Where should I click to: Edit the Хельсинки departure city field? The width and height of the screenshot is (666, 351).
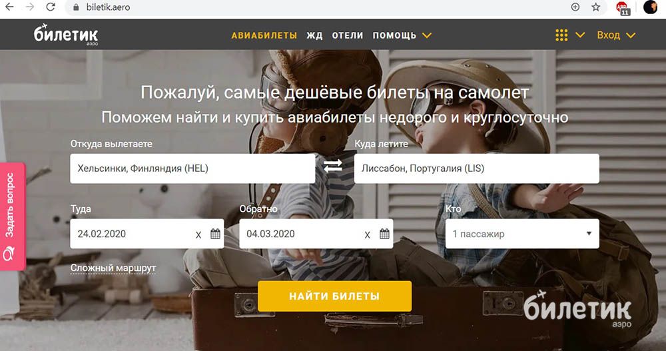point(192,169)
